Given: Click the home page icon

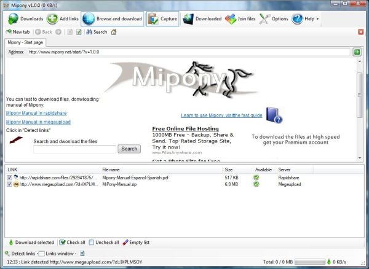Looking at the screenshot, I should point(114,32).
